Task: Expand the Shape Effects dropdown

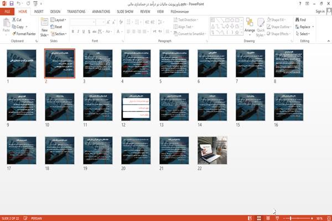Action: coord(279,34)
